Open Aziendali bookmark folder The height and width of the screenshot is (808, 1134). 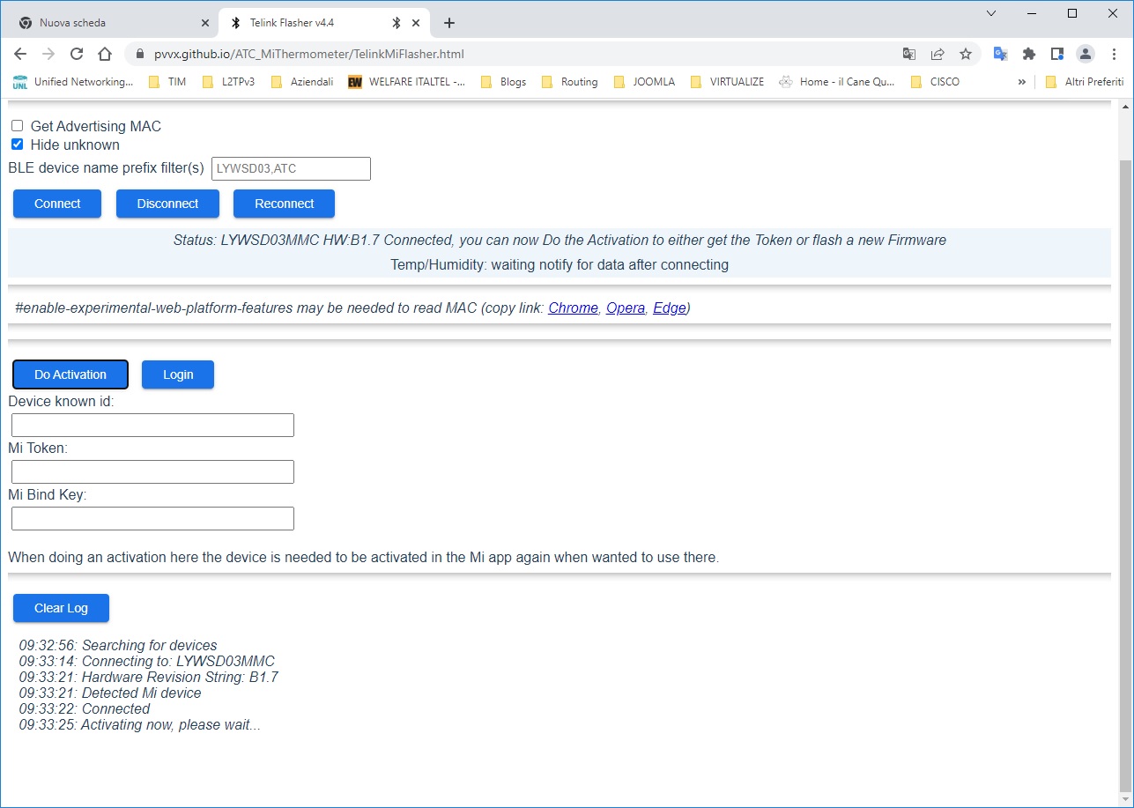tap(302, 82)
